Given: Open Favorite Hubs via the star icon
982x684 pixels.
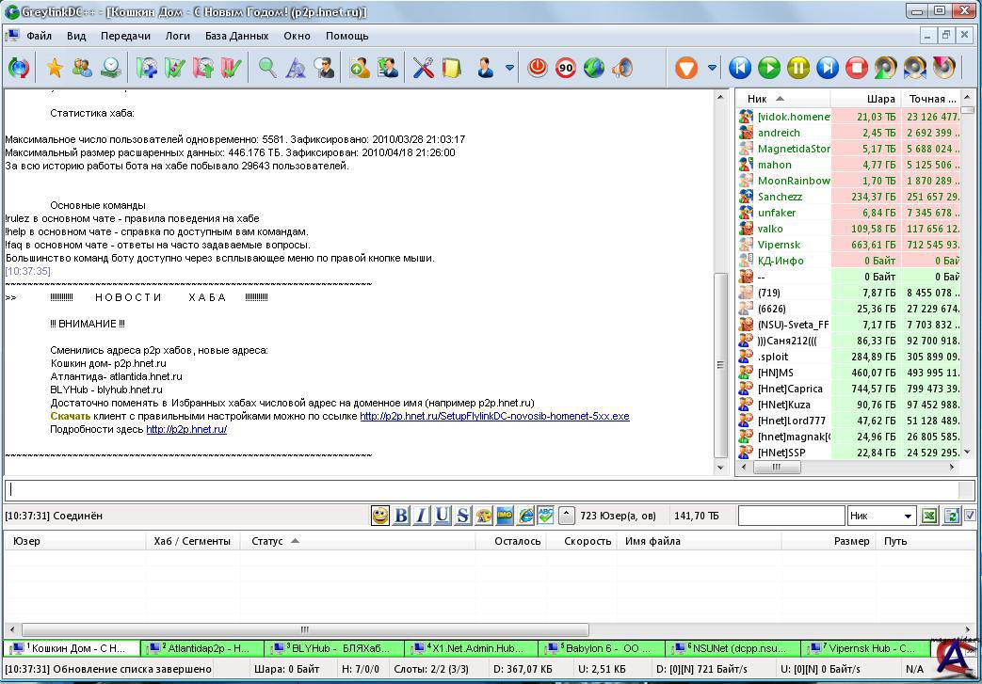Looking at the screenshot, I should tap(54, 68).
